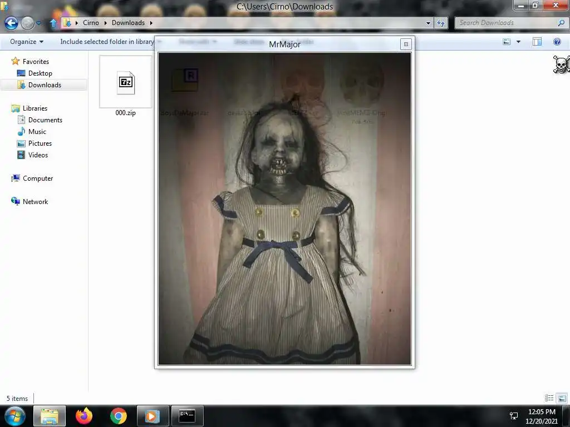Image resolution: width=570 pixels, height=427 pixels.
Task: Open File Explorer from the taskbar
Action: pyautogui.click(x=50, y=416)
